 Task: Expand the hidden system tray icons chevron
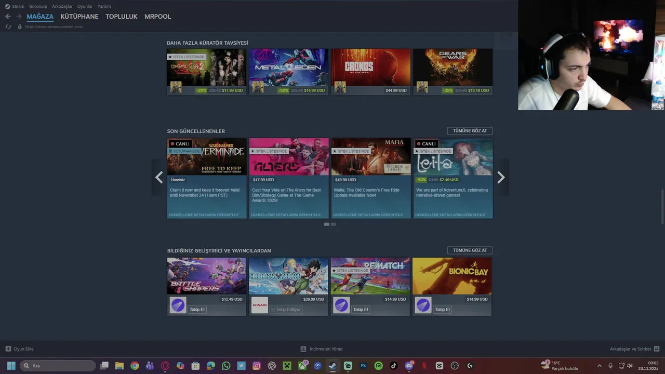(x=599, y=366)
